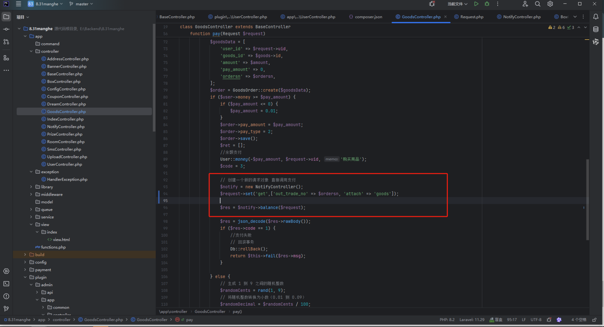Collapse the controller folder

(x=31, y=51)
